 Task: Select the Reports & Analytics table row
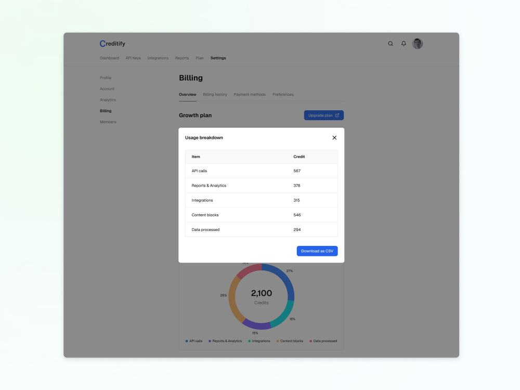pos(262,186)
